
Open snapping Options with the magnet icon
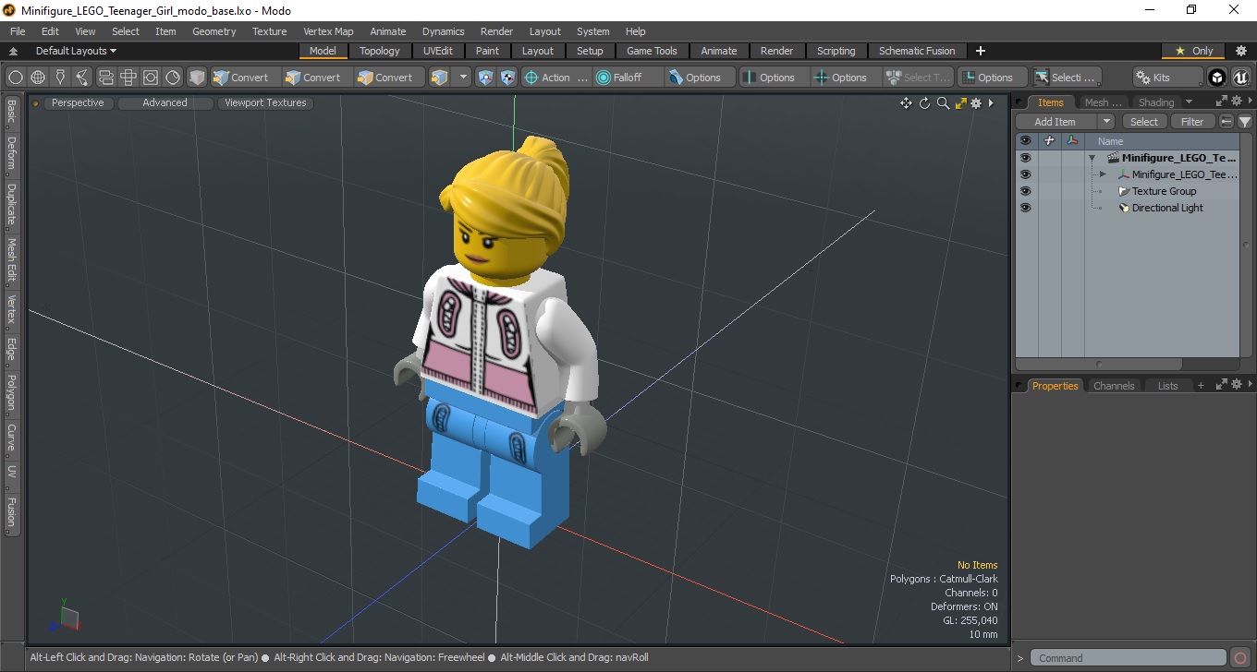point(701,78)
